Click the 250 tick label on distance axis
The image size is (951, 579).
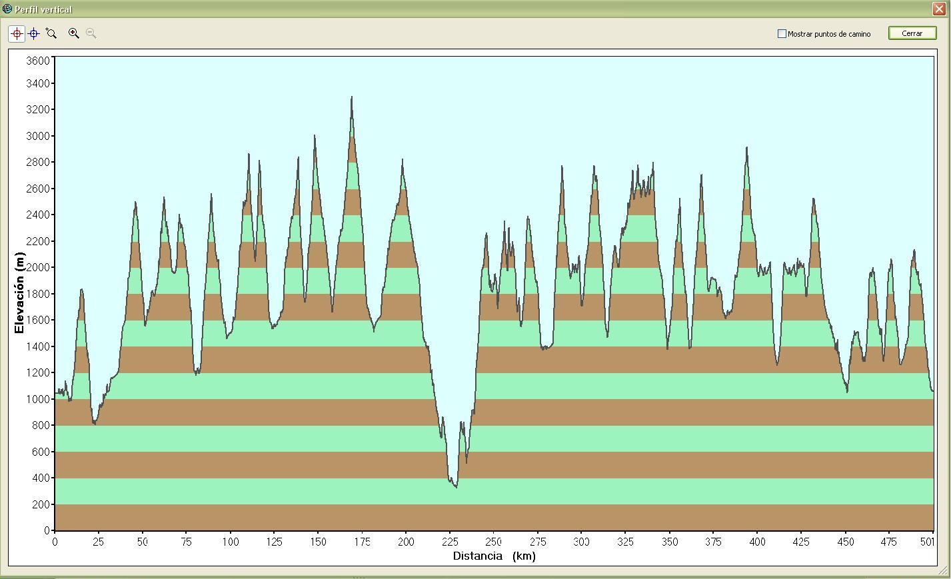point(493,542)
